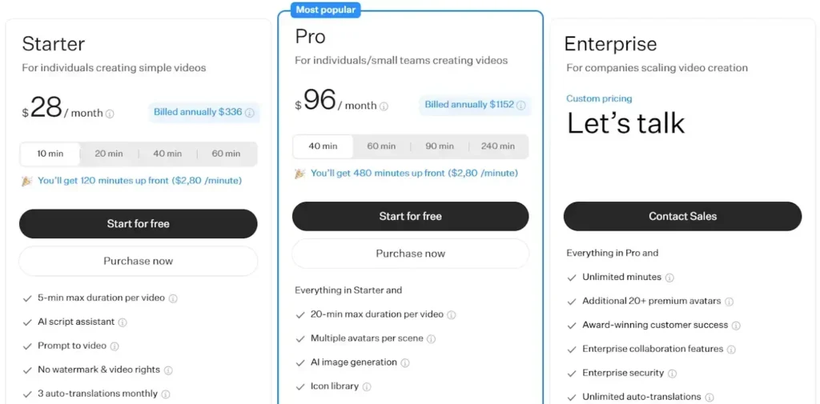Select the 20 min option in Starter
This screenshot has height=404, width=820.
109,154
